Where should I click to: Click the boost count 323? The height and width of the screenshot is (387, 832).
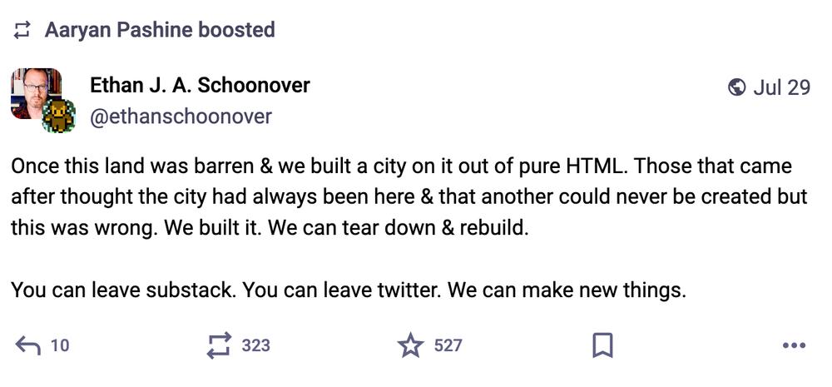pos(255,345)
